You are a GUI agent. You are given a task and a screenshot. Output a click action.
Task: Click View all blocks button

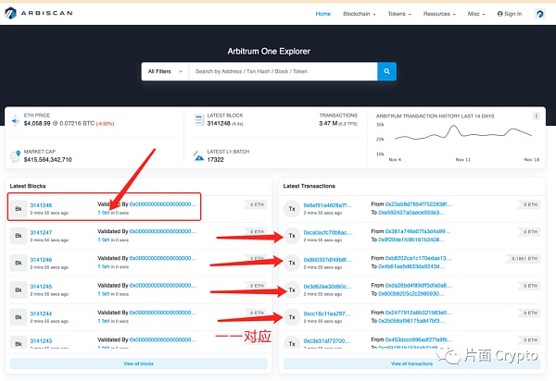click(137, 364)
